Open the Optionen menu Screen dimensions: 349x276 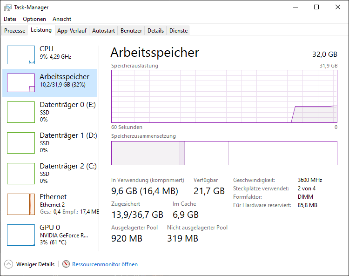[x=34, y=19]
